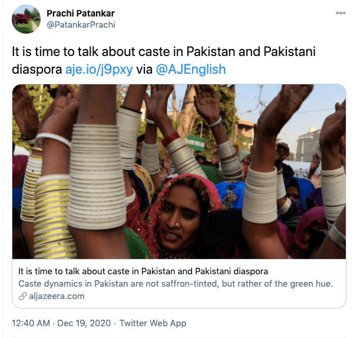
Task: Open the article preview photo of raised arms
Action: 179,172
